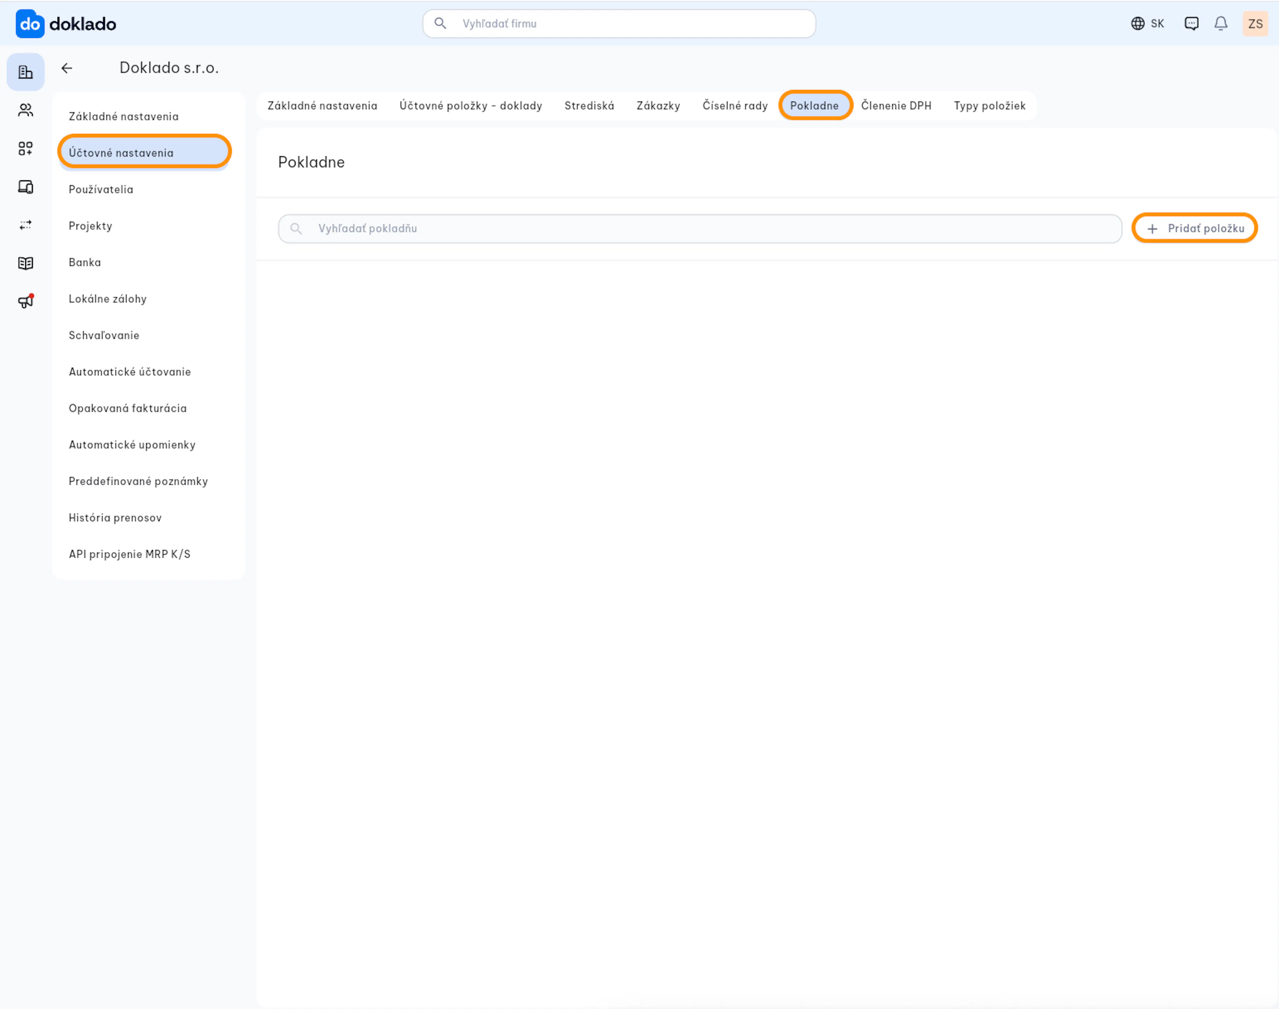Screen dimensions: 1279x1009
Task: Switch to 'Číselné rady' tab
Action: click(735, 106)
